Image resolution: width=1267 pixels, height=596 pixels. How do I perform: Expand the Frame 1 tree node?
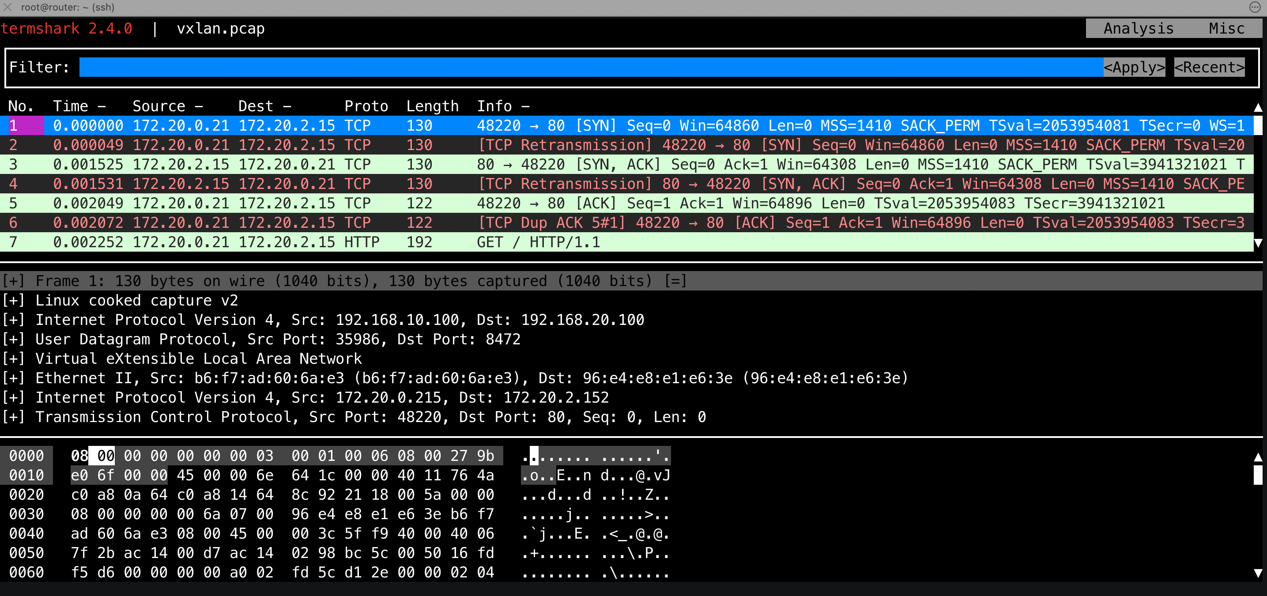pyautogui.click(x=13, y=281)
